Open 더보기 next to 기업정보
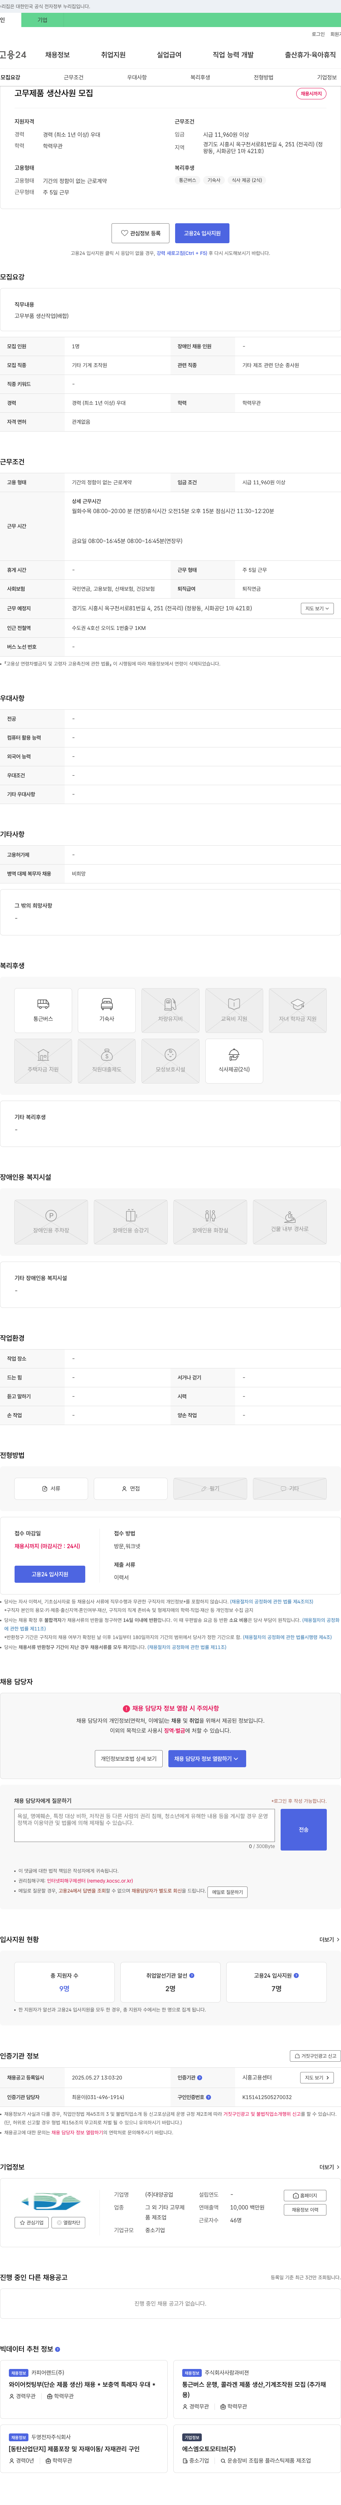 tap(329, 2167)
